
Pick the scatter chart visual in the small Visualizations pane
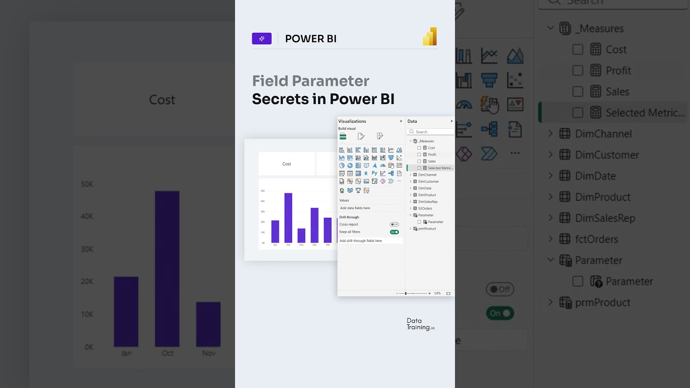399,158
